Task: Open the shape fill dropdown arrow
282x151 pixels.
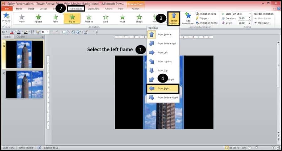Action: click(x=22, y=32)
